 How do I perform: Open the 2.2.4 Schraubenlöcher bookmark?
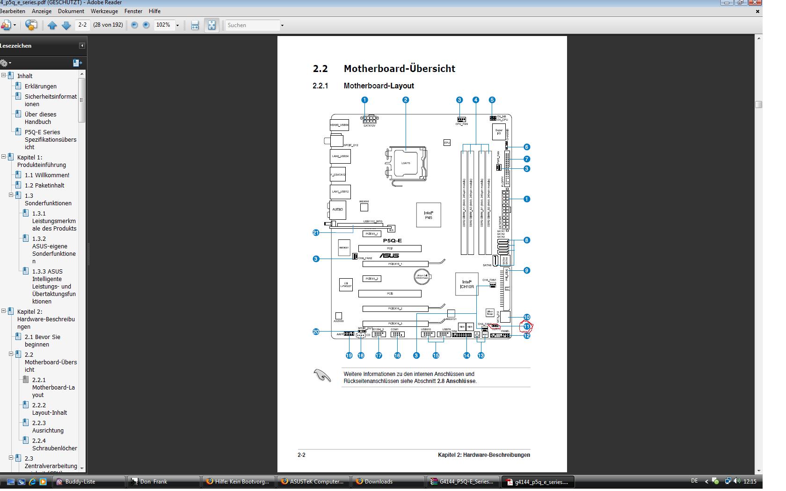click(55, 444)
